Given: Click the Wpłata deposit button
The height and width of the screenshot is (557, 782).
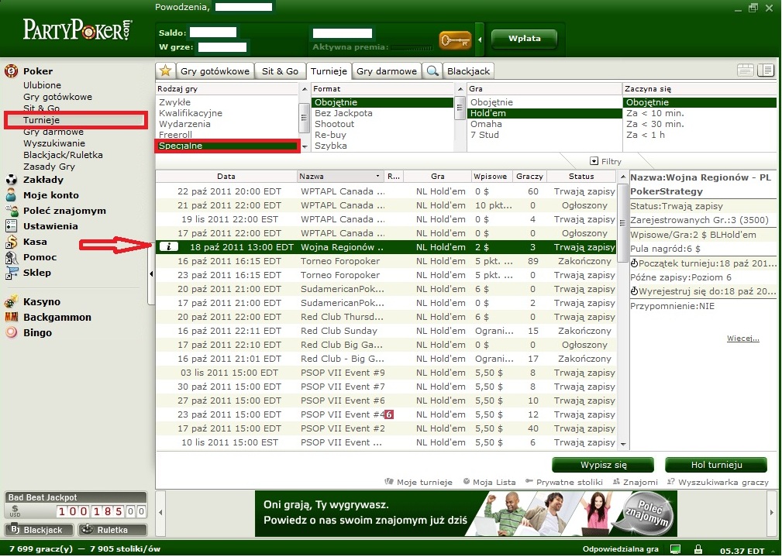Looking at the screenshot, I should pos(524,39).
